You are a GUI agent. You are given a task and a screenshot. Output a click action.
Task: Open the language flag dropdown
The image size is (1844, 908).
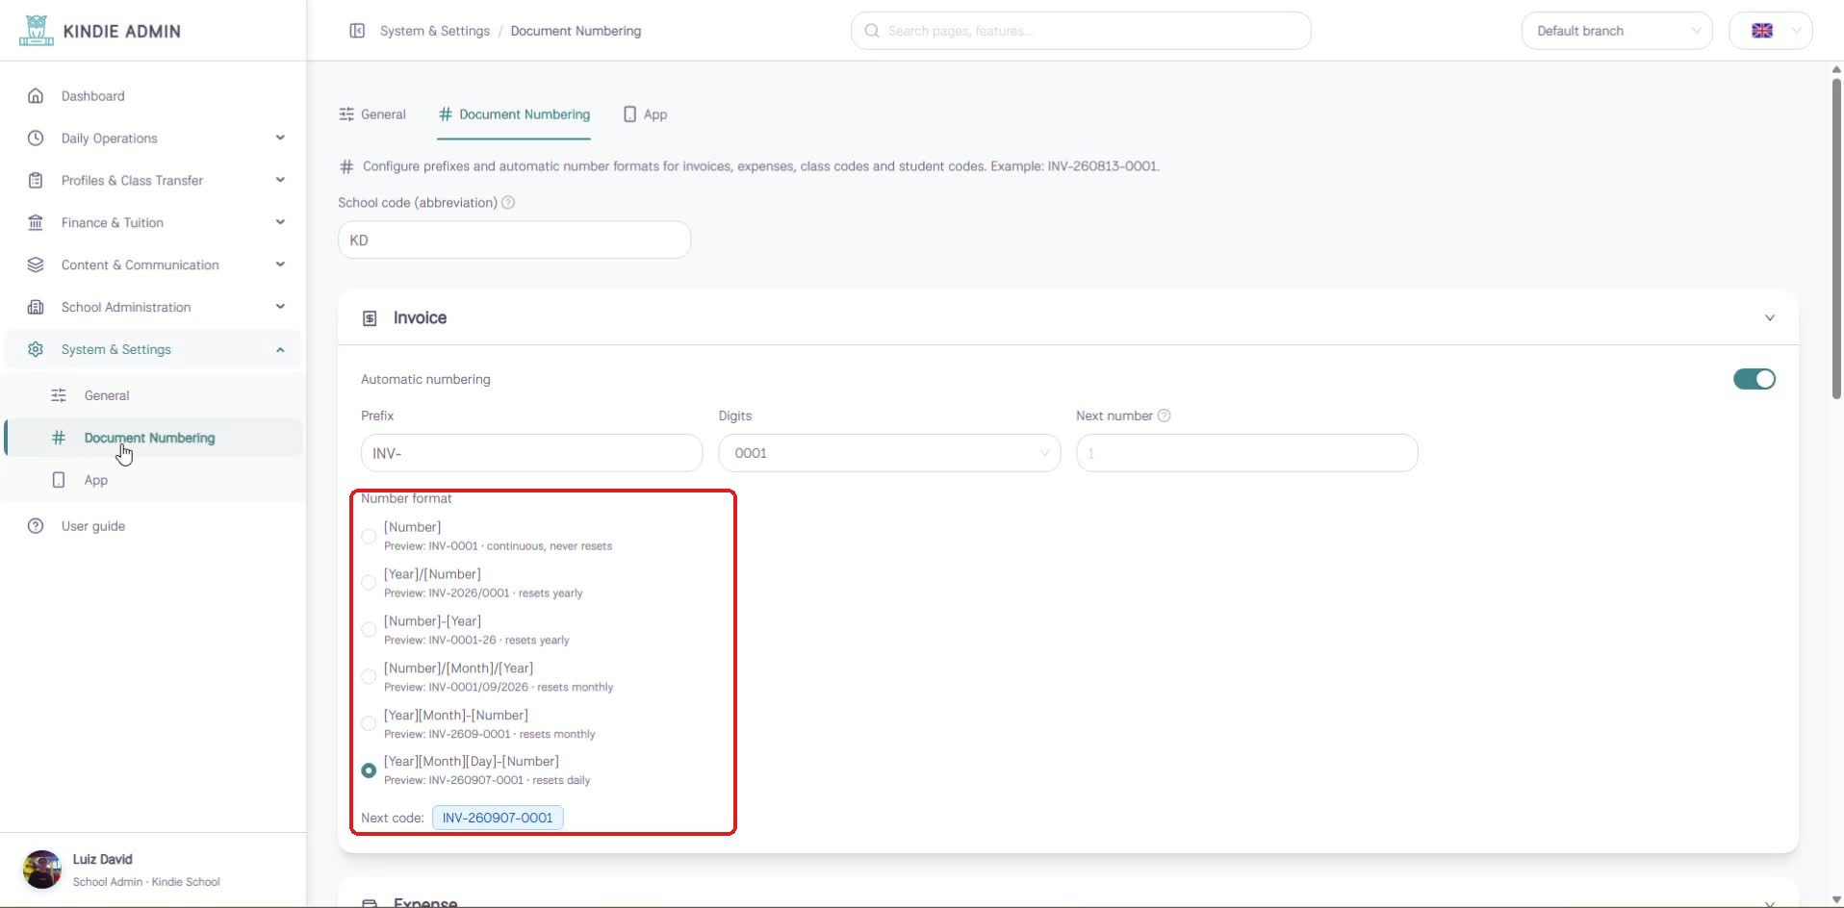coord(1771,31)
